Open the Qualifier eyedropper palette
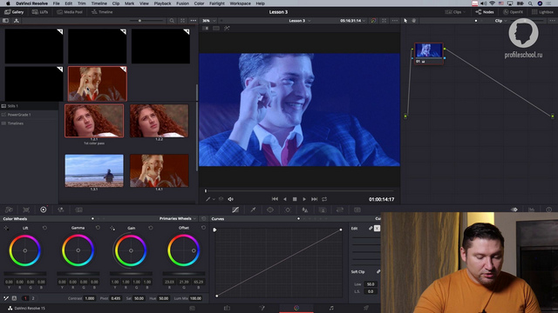The image size is (558, 313). click(253, 210)
